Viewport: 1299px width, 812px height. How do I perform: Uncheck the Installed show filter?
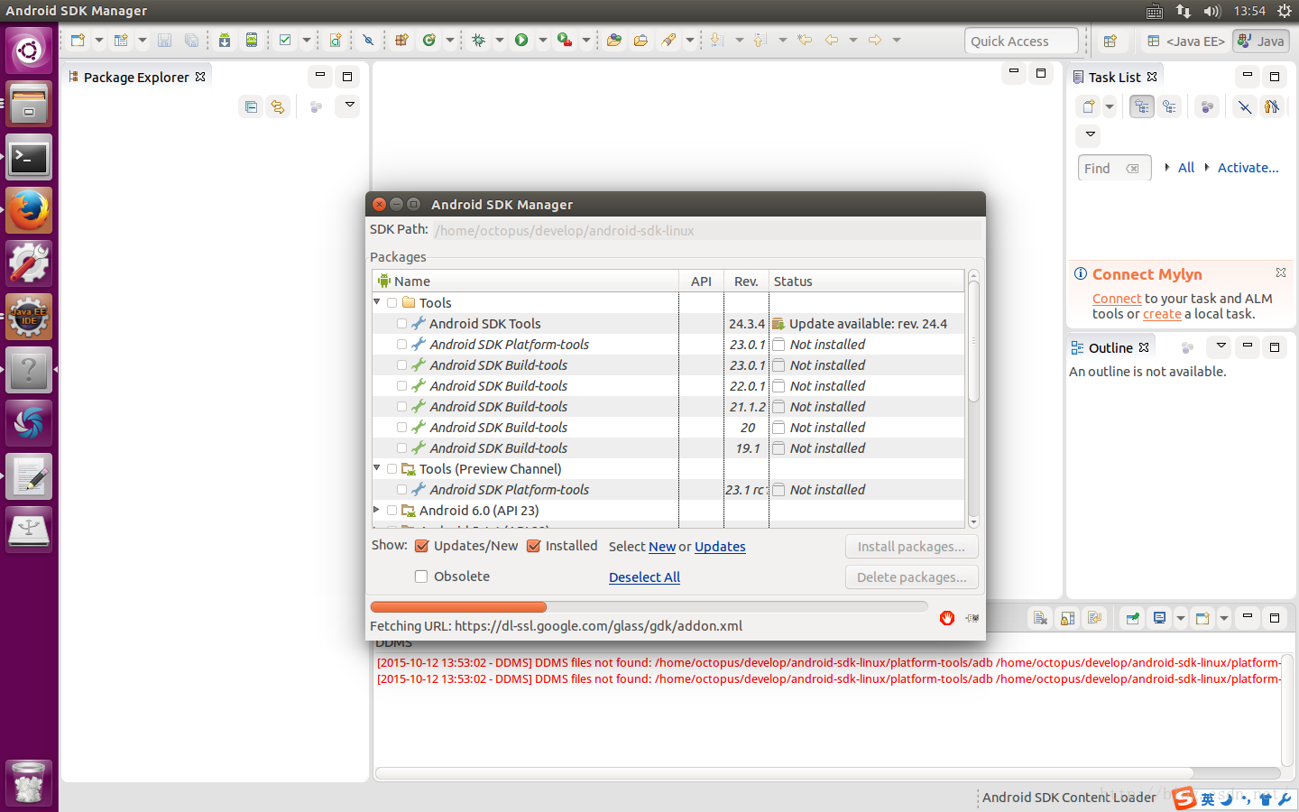pos(533,546)
